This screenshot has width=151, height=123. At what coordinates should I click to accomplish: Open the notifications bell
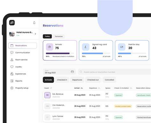tap(34, 23)
